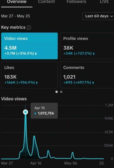Click the Apr 10 data point marker

coord(26,112)
